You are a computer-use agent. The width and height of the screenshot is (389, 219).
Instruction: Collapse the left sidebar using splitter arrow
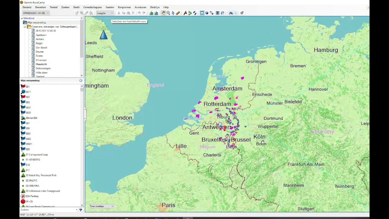pos(85,109)
